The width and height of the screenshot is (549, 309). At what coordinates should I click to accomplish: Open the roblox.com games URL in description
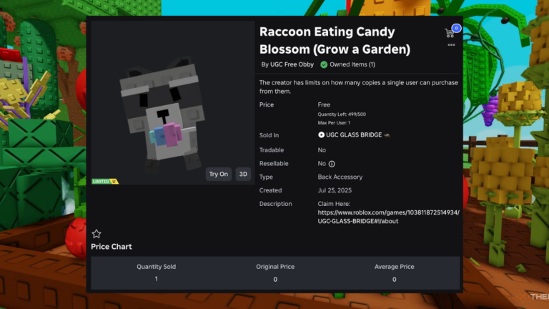(x=388, y=217)
